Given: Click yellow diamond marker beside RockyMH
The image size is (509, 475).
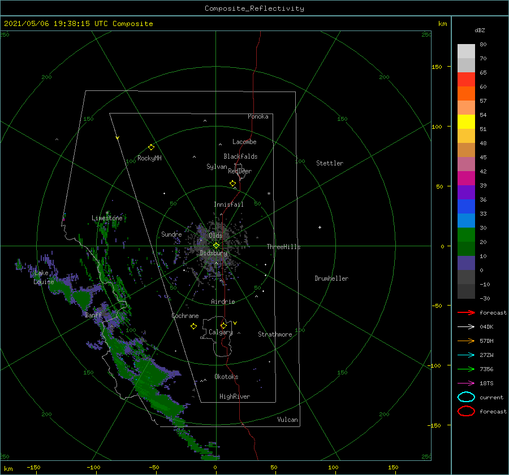Looking at the screenshot, I should (151, 147).
